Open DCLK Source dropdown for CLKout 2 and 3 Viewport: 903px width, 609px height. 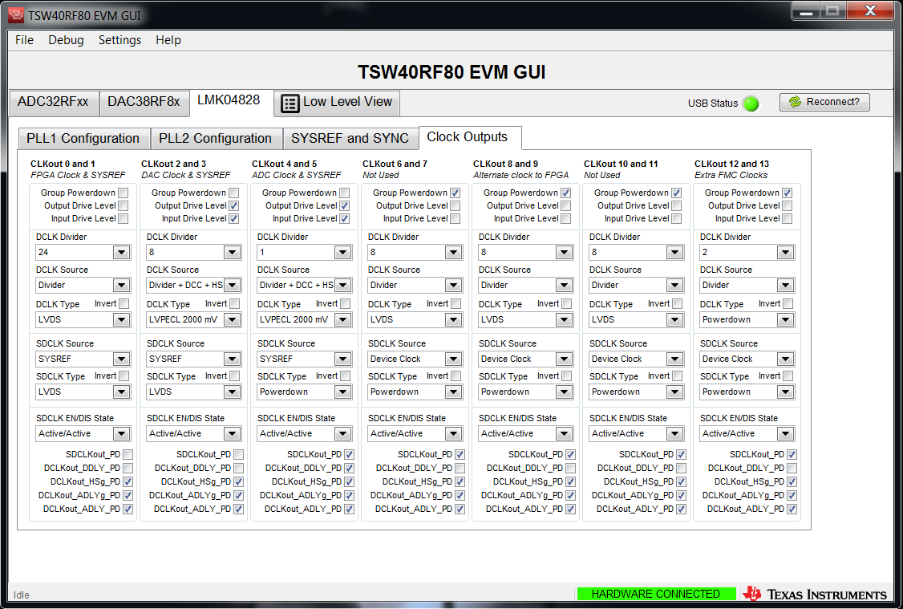click(x=193, y=285)
